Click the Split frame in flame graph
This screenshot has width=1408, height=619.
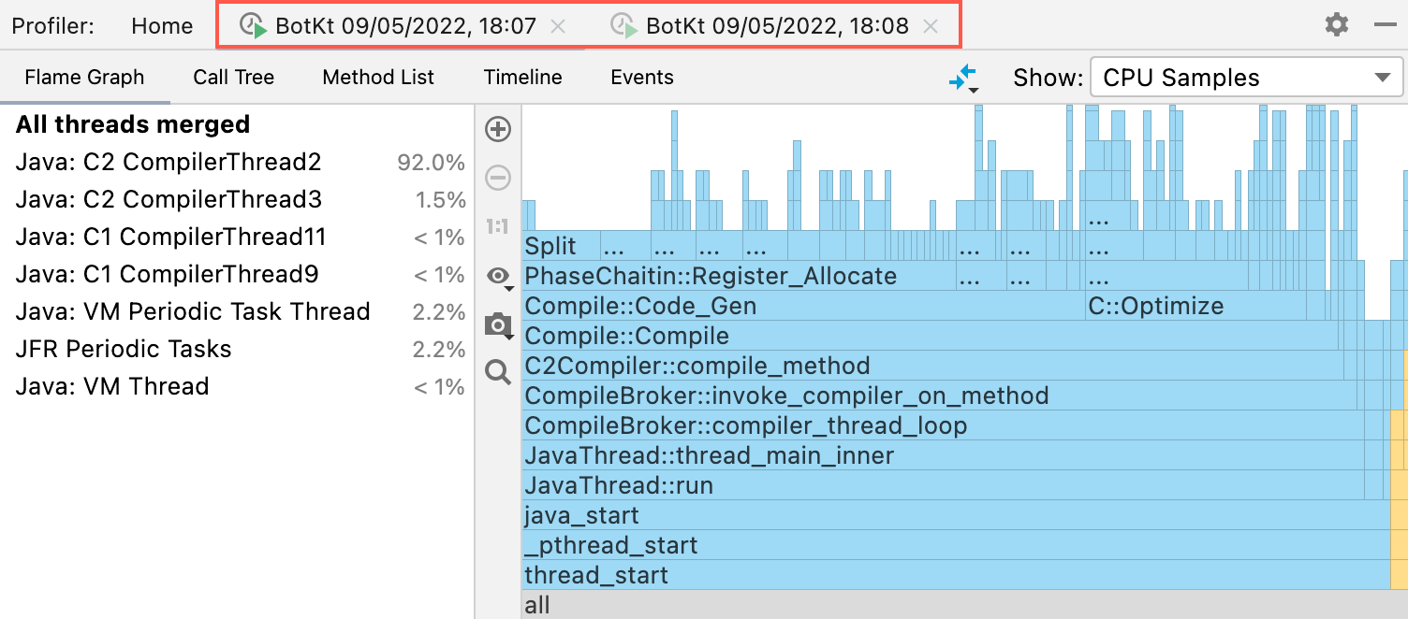click(x=561, y=246)
